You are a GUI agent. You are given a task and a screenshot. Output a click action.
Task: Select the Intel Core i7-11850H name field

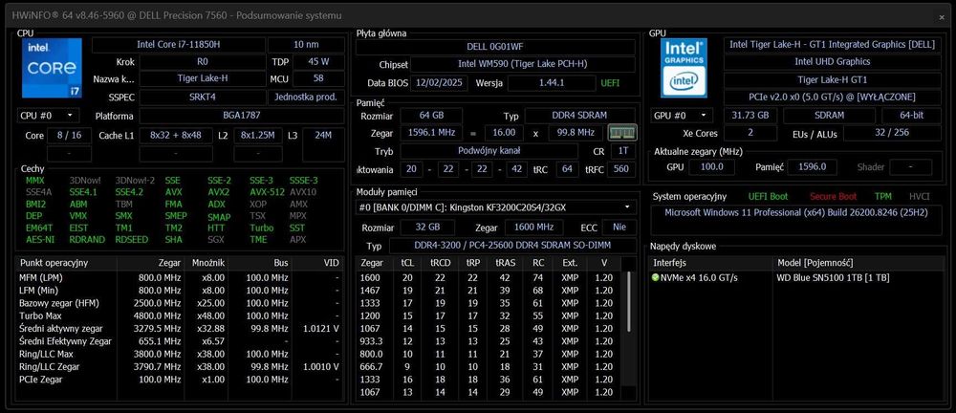pos(179,45)
